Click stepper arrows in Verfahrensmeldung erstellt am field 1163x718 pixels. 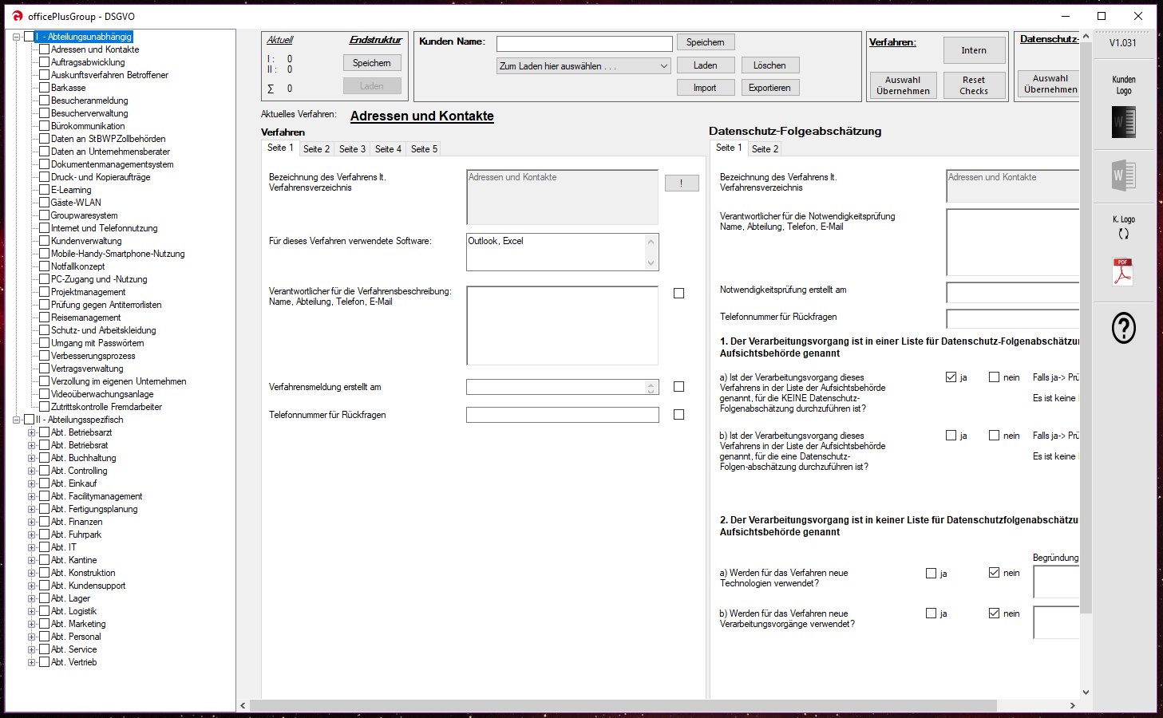coord(651,388)
